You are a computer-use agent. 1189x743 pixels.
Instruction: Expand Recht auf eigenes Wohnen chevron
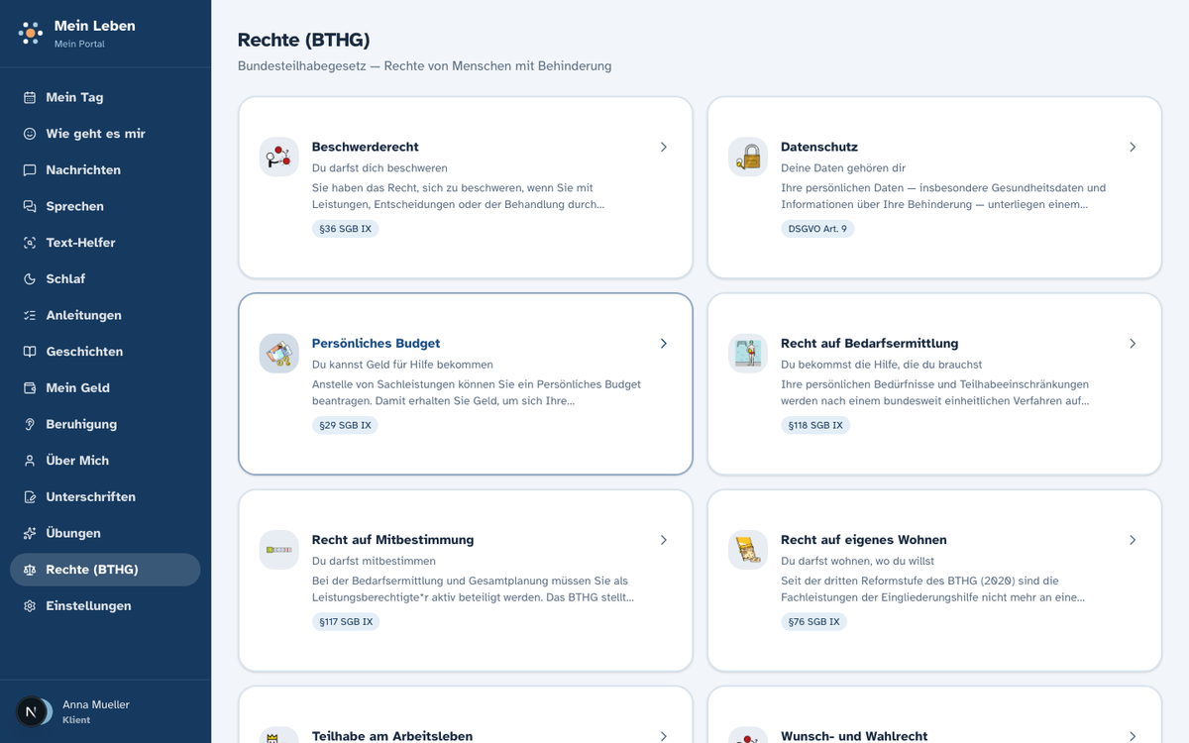pyautogui.click(x=1133, y=540)
